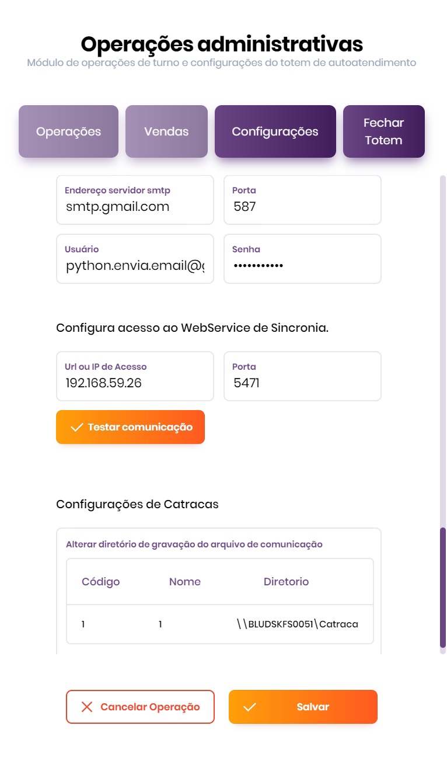Screen dimensions: 447x767
Task: Click the Nome column header
Action: [x=184, y=582]
